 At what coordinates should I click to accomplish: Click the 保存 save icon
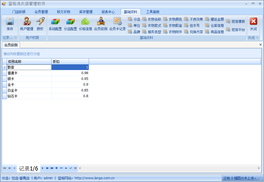click(x=10, y=24)
